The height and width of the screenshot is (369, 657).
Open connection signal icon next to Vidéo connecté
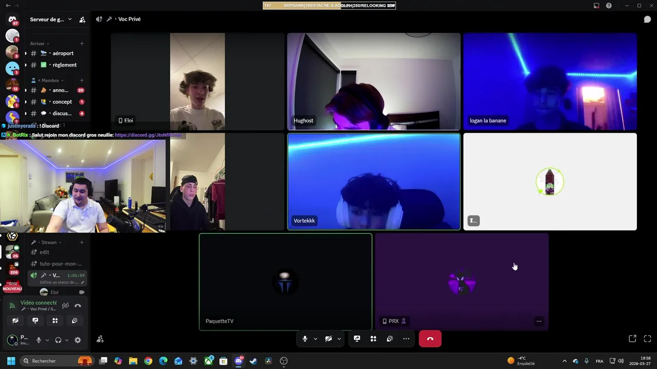point(12,305)
